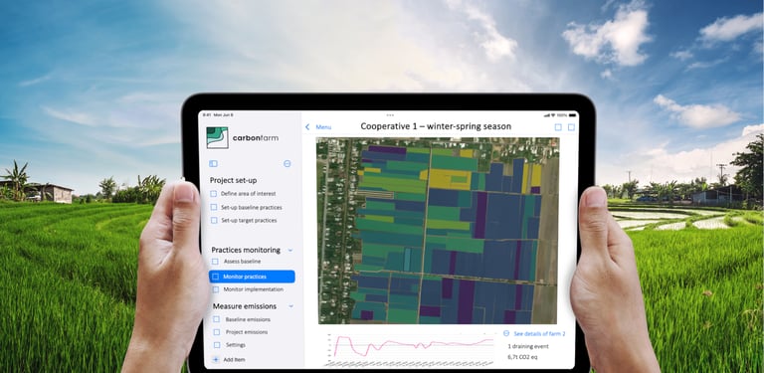Screen dimensions: 764x373
Task: Click the Practices monitoring heading
Action: click(x=246, y=250)
